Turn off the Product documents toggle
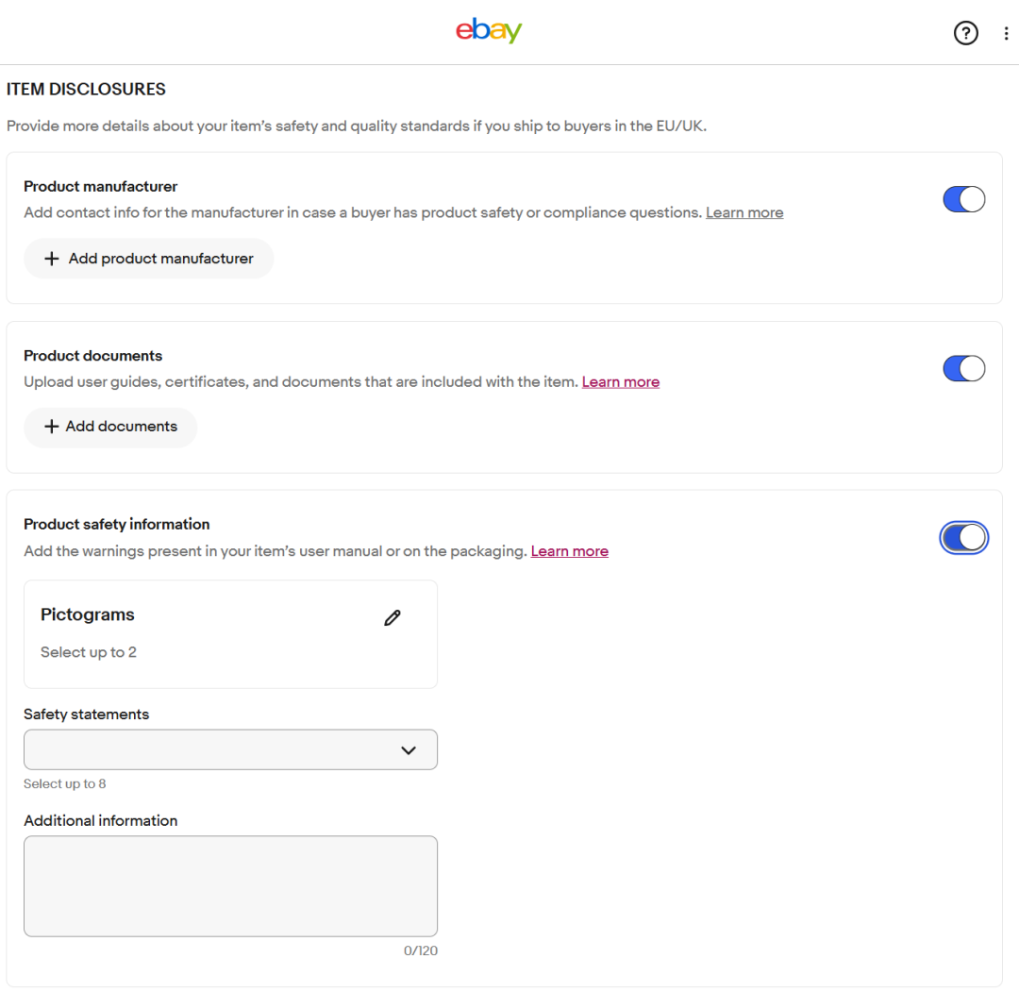1019x992 pixels. 963,368
